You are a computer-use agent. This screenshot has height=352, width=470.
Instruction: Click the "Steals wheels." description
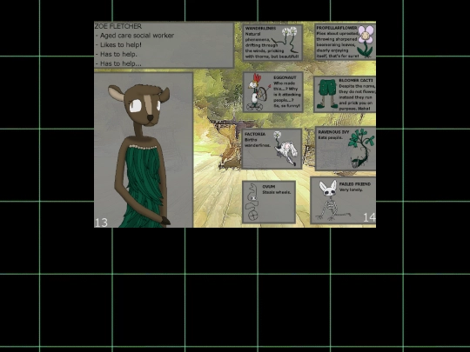tap(277, 192)
